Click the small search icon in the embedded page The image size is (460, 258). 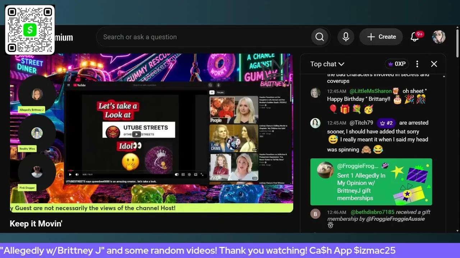[210, 85]
